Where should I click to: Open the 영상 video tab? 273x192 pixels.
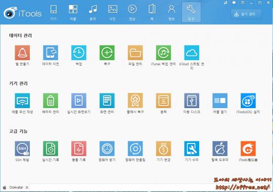pos(132,12)
